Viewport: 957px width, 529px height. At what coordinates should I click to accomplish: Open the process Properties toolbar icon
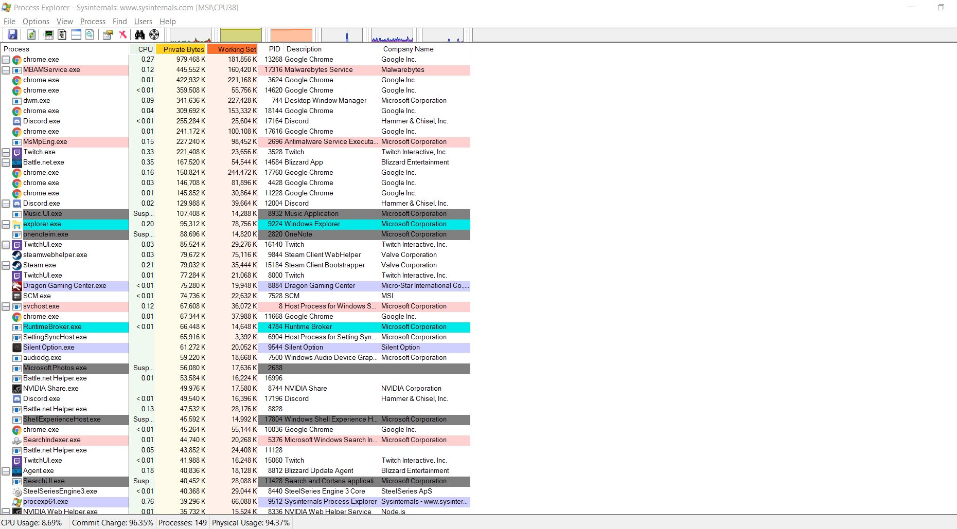coord(108,34)
